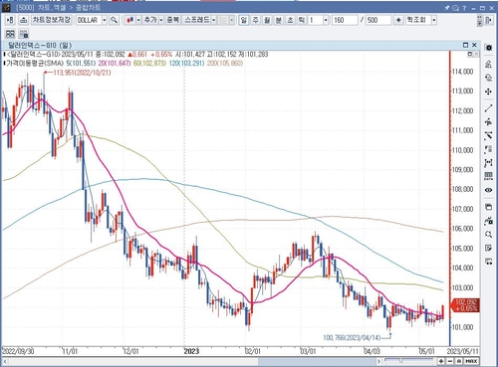The width and height of the screenshot is (498, 367).
Task: Expand the dropdown next to the disabled line-tool icon
Action: pos(231,20)
